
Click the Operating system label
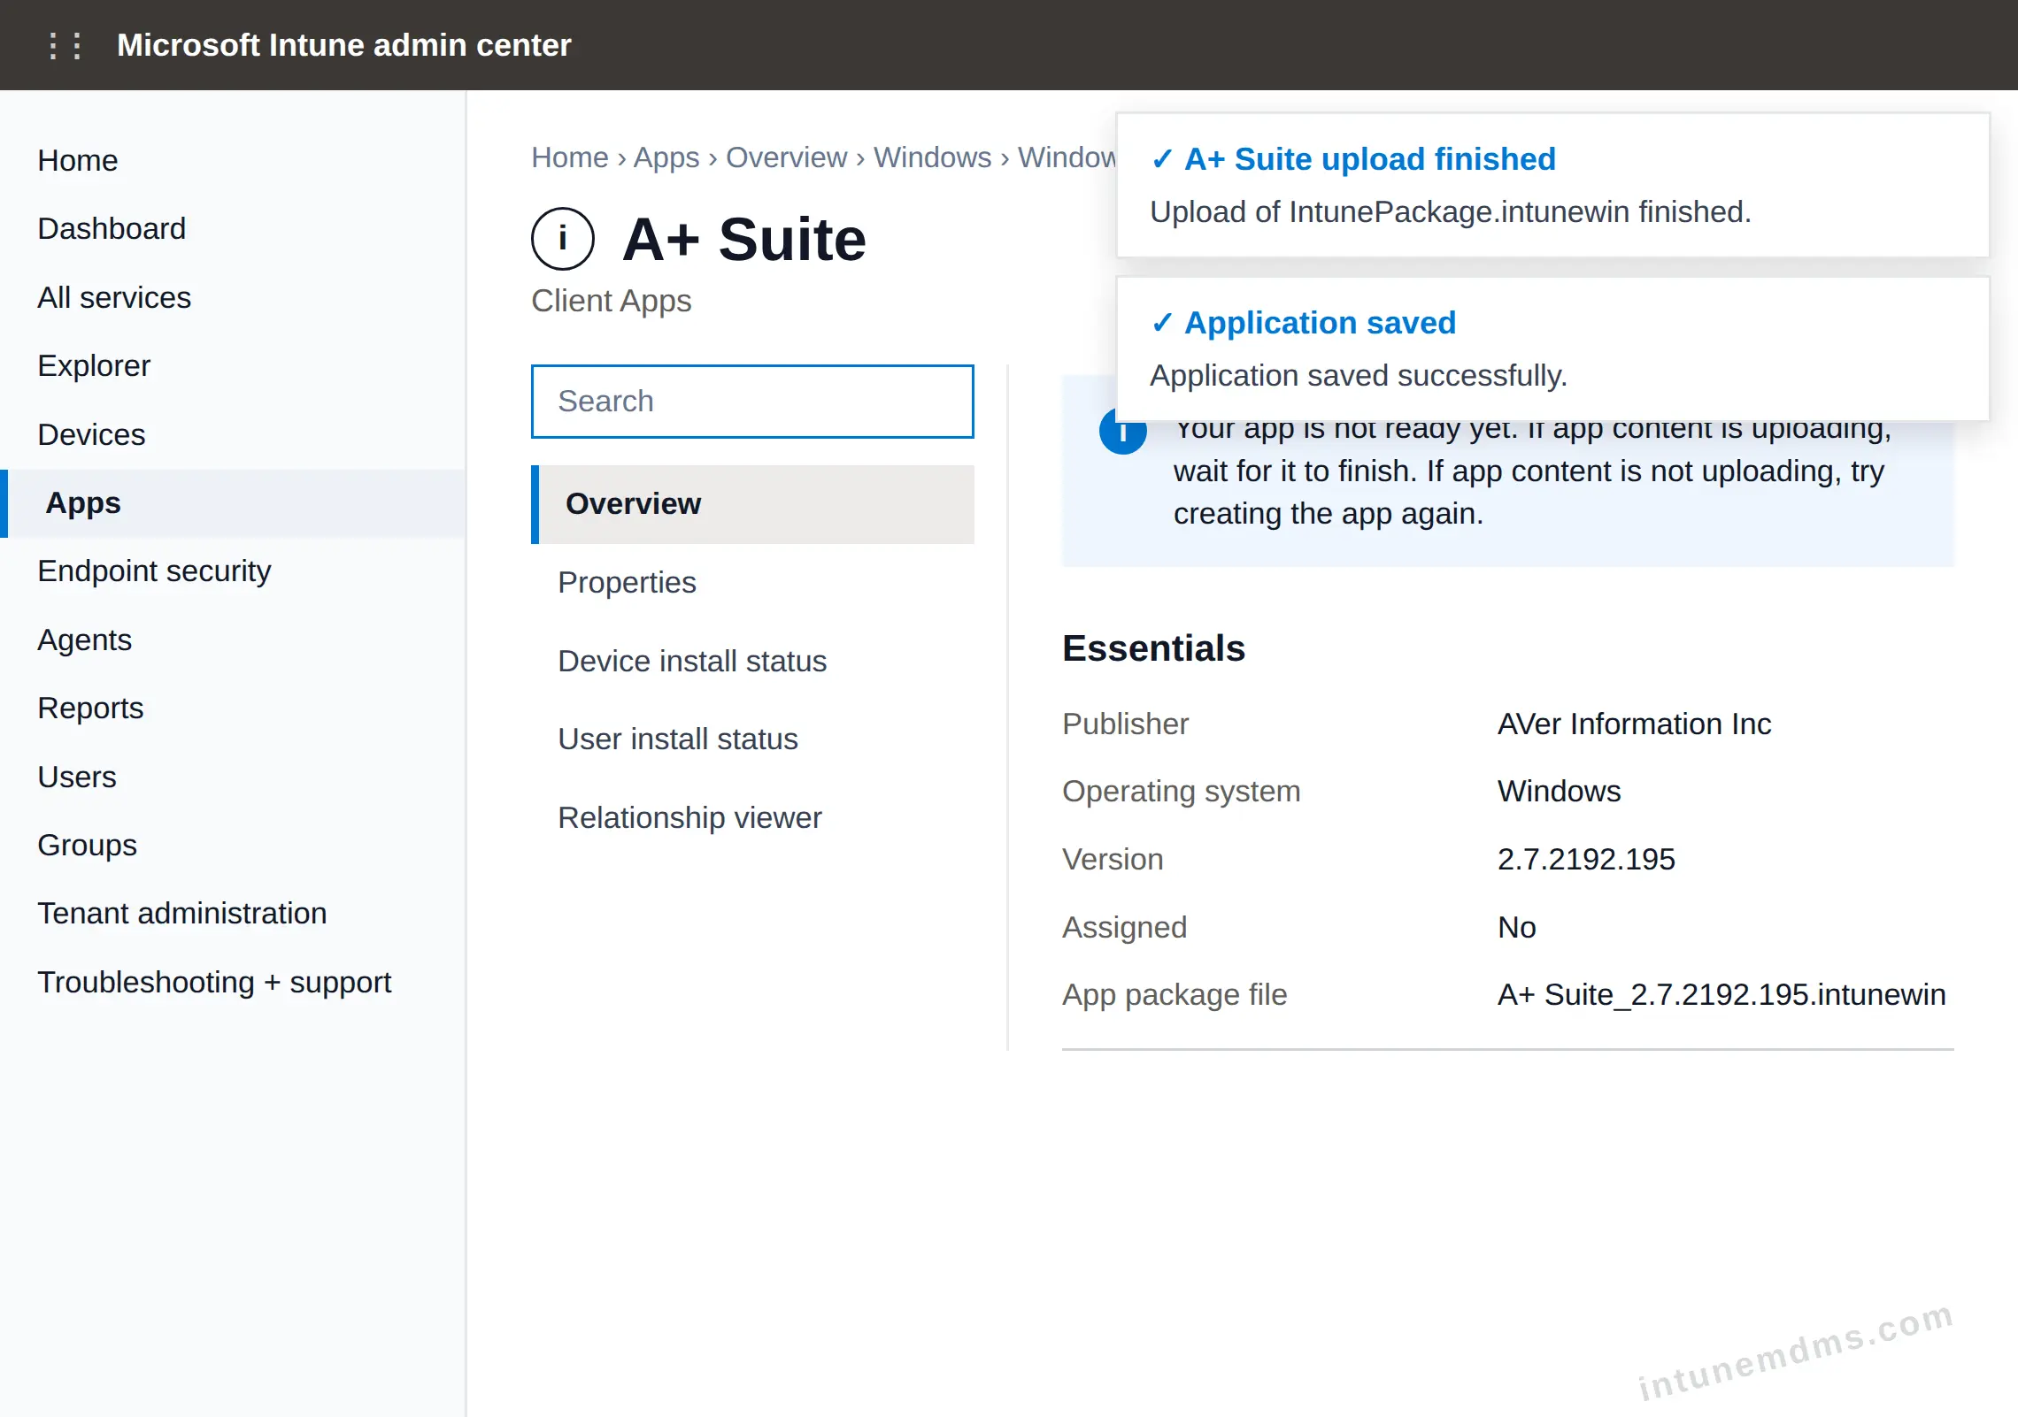coord(1182,791)
